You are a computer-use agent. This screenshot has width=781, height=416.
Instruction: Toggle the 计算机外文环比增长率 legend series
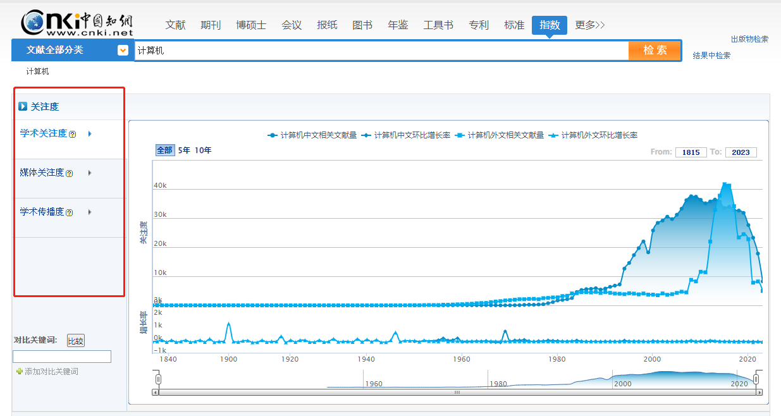click(x=593, y=135)
